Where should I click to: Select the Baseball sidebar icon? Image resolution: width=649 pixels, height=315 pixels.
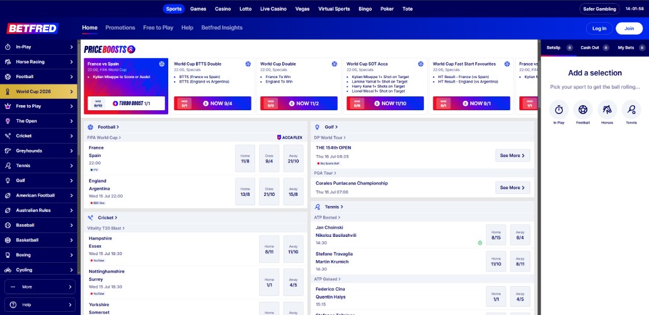click(8, 225)
